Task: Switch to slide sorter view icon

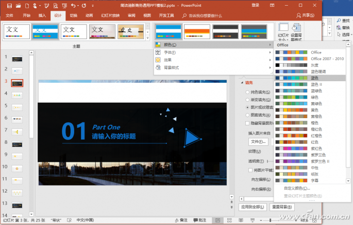Action: click(x=229, y=220)
